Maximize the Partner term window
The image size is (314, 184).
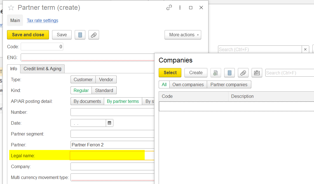point(191,8)
